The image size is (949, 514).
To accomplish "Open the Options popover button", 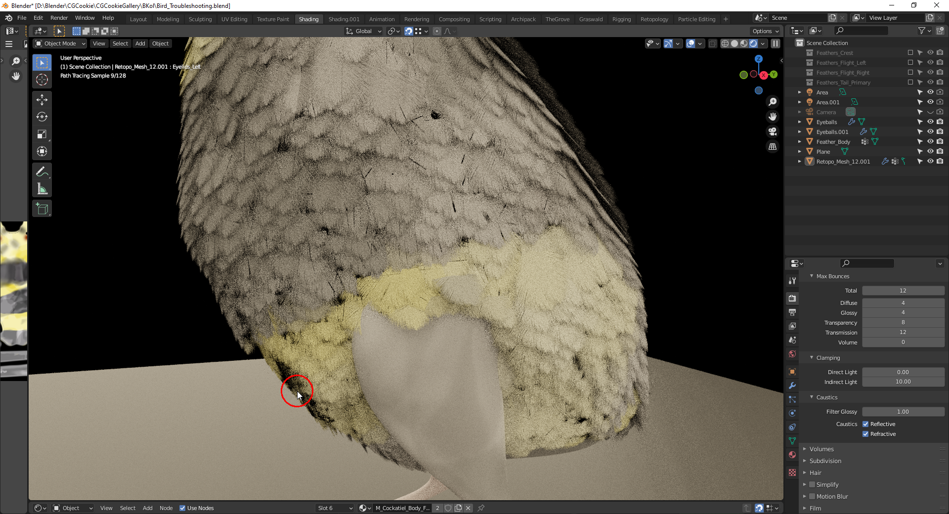I will click(x=765, y=31).
